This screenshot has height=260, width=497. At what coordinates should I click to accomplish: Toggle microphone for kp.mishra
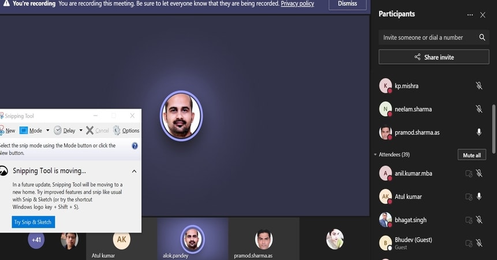[x=479, y=86]
